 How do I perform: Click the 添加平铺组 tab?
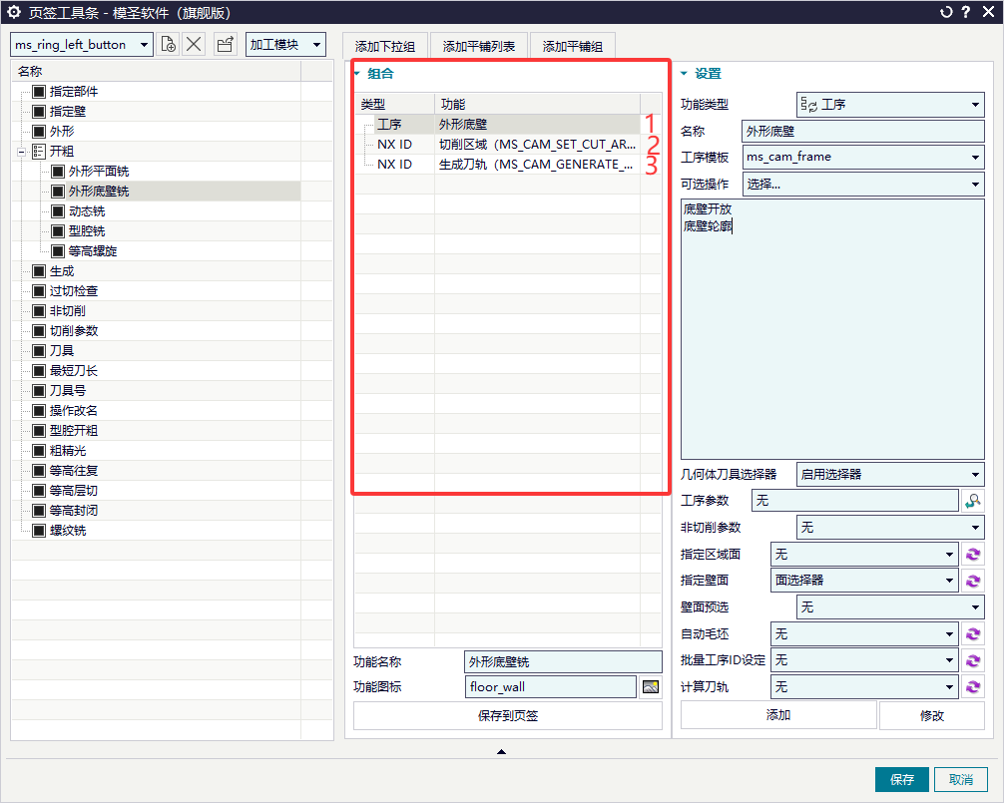point(573,46)
